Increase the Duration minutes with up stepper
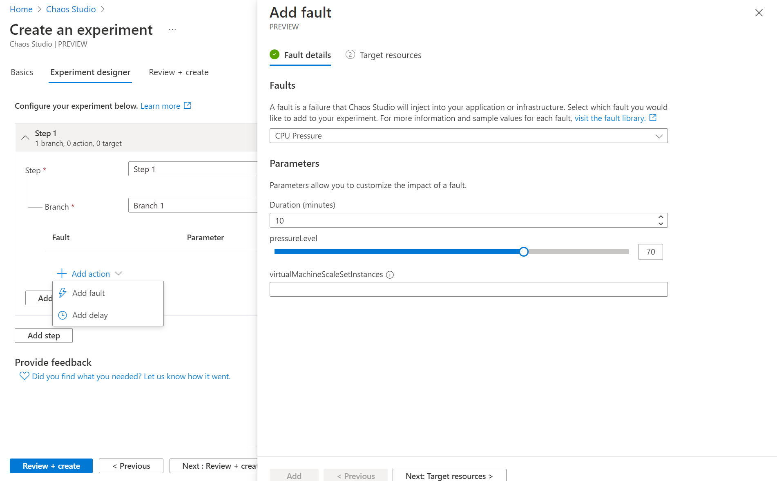This screenshot has width=777, height=481. (x=661, y=217)
